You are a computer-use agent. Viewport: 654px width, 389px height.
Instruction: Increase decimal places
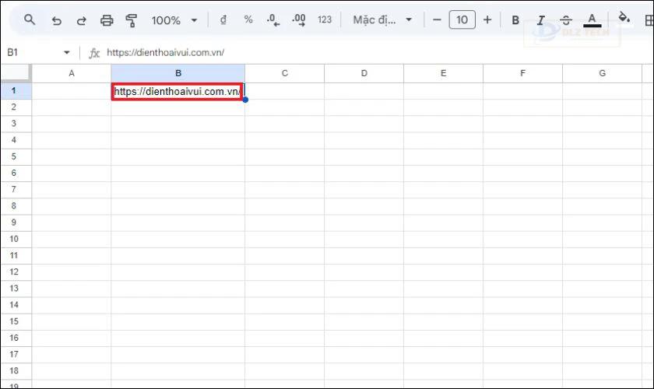pos(299,20)
